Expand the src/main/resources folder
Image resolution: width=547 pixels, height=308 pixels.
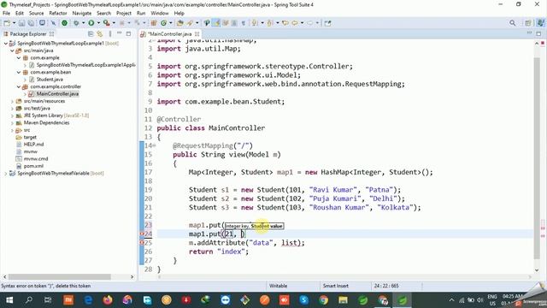pyautogui.click(x=12, y=101)
